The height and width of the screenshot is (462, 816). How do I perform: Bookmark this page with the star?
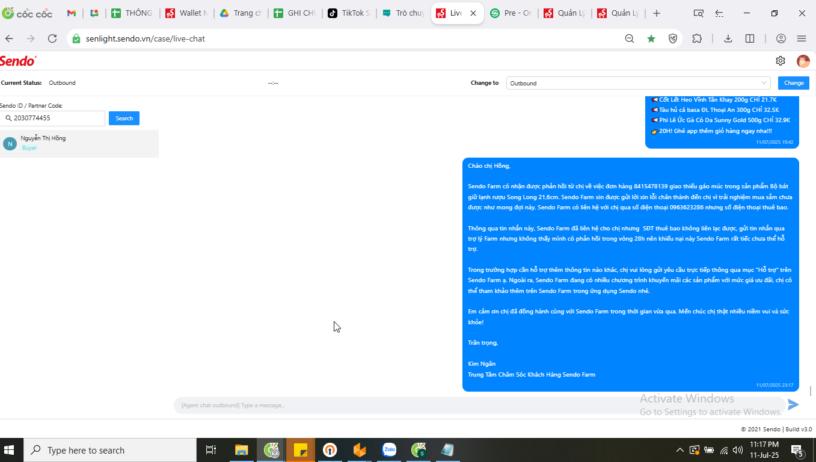coord(651,38)
